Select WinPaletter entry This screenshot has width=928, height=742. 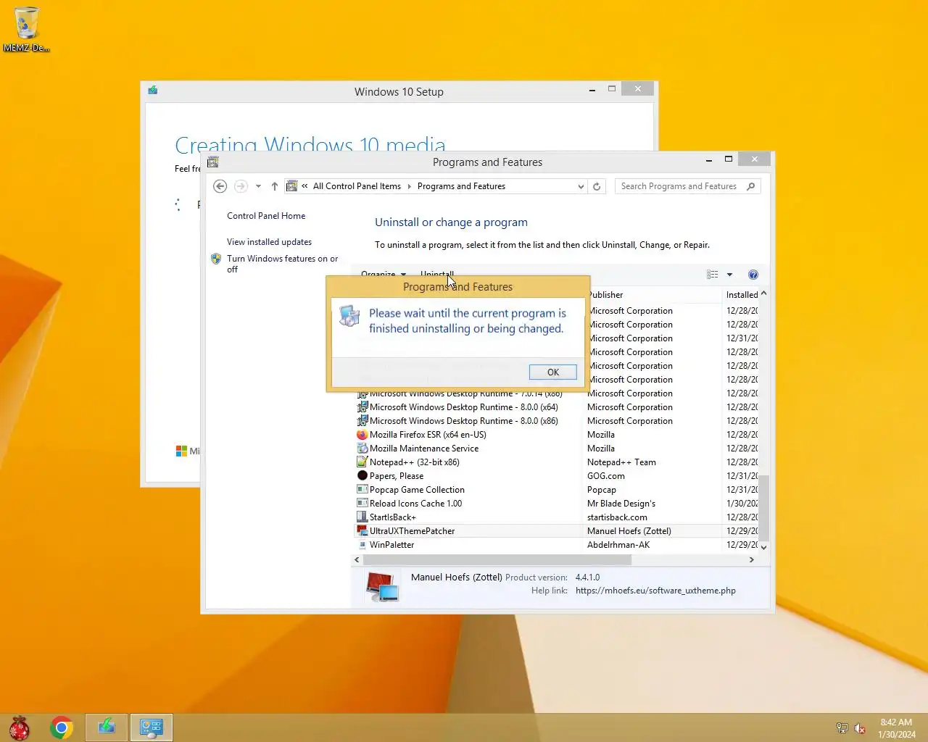tap(392, 545)
